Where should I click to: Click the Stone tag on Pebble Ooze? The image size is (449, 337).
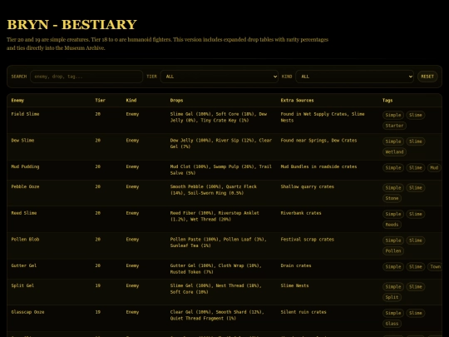[392, 198]
